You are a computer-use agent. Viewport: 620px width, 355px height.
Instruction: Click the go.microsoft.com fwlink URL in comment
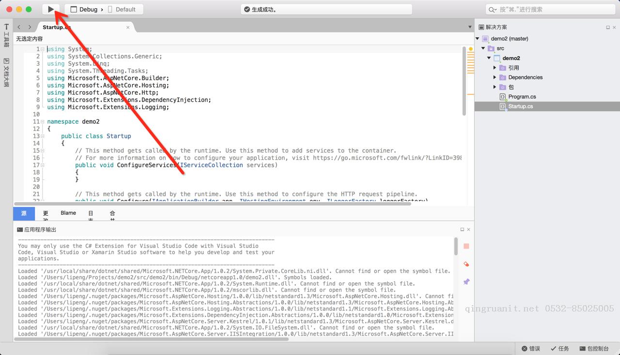[387, 158]
